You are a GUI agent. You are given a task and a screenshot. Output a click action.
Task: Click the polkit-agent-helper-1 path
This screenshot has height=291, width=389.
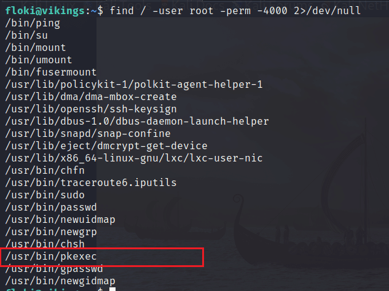134,85
